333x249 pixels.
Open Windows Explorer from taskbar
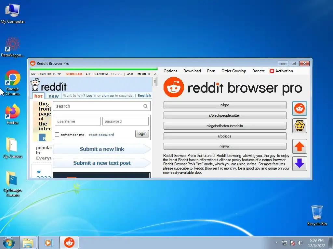click(28, 243)
